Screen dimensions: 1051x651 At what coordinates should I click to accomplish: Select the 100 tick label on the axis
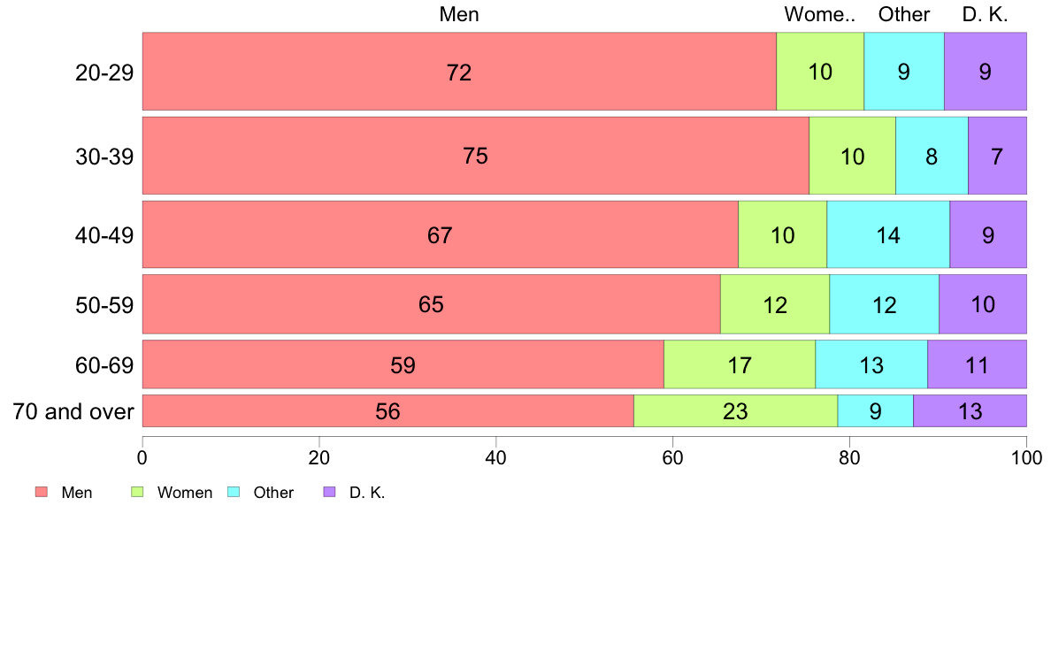click(x=1026, y=457)
